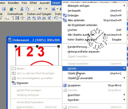Image resolution: width=128 pixels, height=109 pixels.
Task: Click the top-left selection handle
Action: pyautogui.click(x=16, y=47)
